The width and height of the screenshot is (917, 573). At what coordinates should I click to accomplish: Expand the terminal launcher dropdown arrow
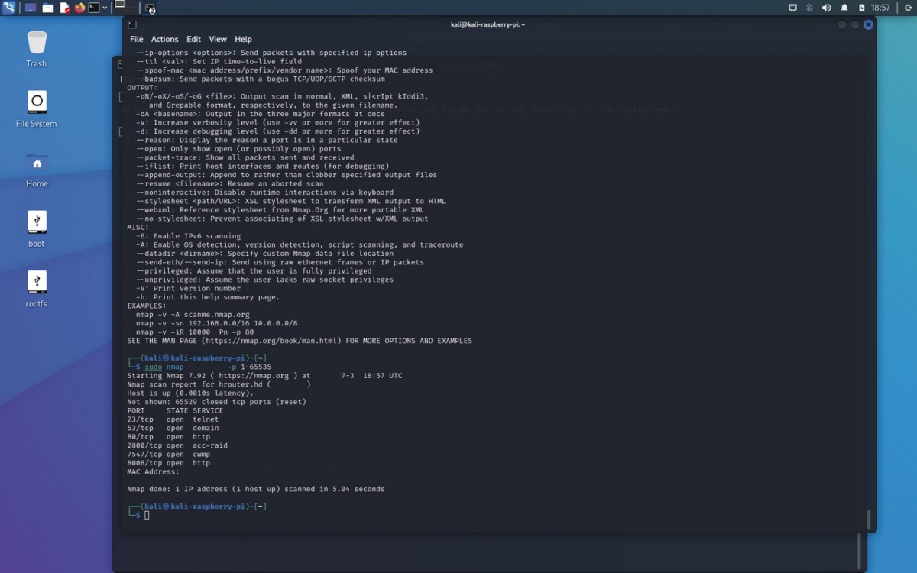click(105, 8)
